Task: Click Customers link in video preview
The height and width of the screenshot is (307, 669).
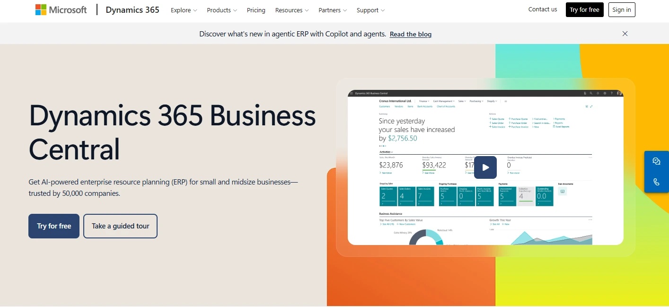Action: (x=384, y=106)
